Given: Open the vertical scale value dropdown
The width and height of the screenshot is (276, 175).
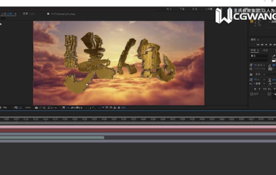Looking at the screenshot, I should point(264,80).
